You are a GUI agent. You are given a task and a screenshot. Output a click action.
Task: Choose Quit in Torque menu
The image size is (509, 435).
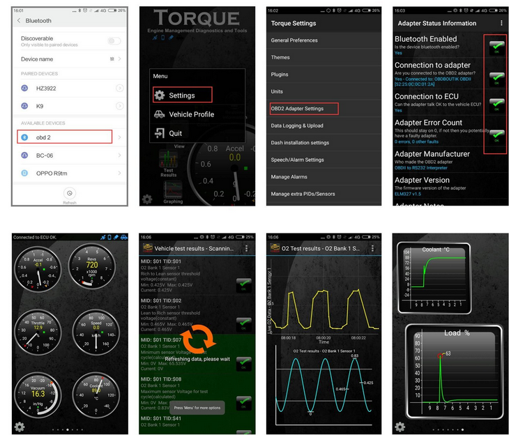pos(197,133)
